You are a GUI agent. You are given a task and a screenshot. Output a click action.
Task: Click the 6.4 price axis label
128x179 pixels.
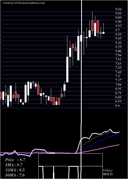point(118,105)
